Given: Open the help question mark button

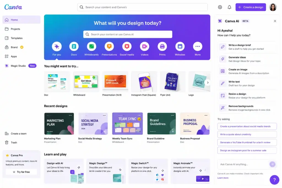Looking at the screenshot, I should coord(275,180).
